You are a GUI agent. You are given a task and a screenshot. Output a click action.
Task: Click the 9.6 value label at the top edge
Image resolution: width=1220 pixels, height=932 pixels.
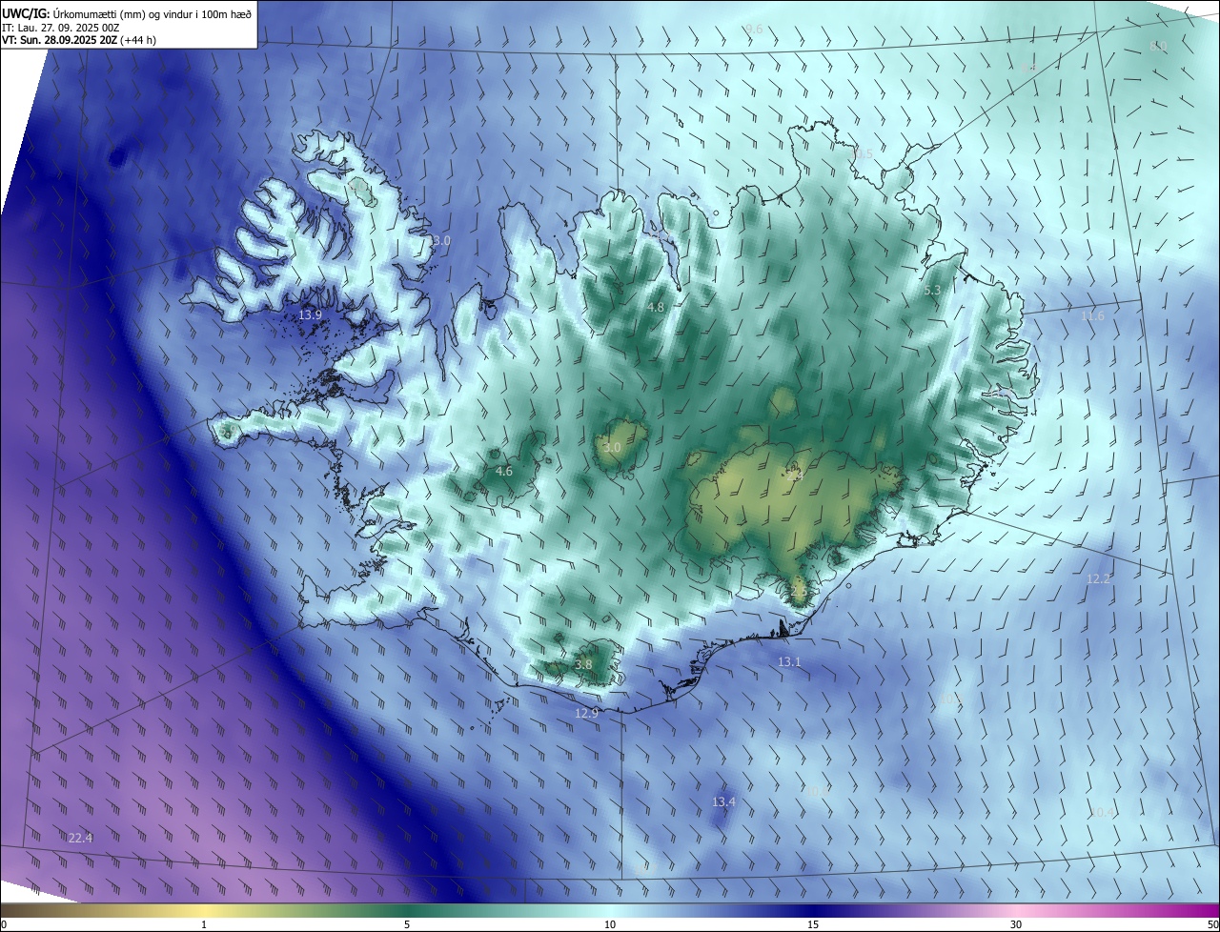click(754, 30)
